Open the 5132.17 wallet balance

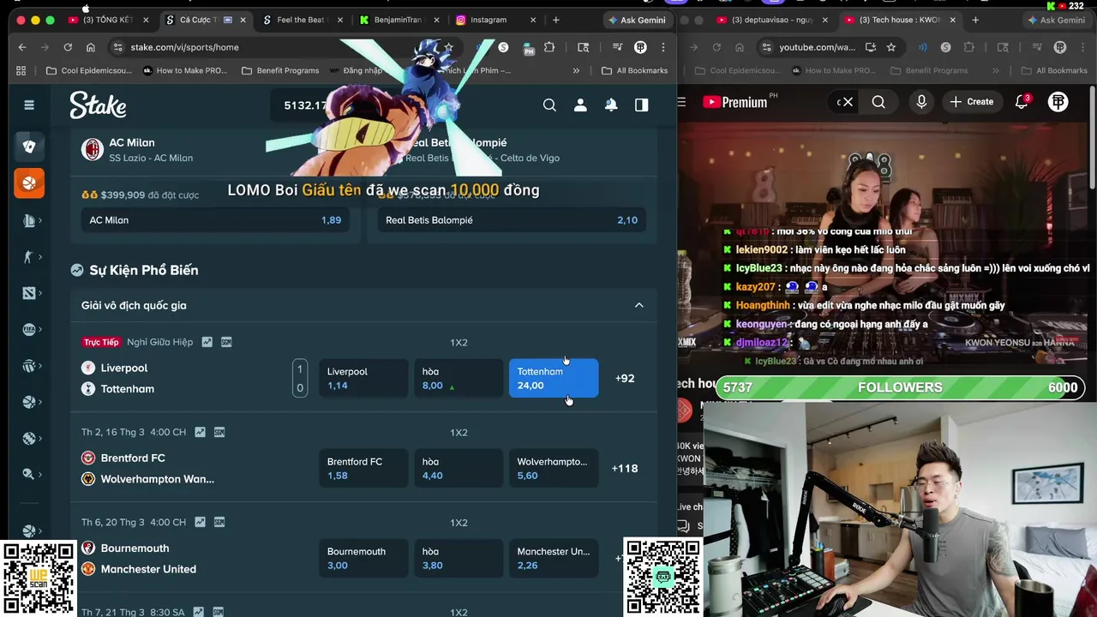[305, 105]
